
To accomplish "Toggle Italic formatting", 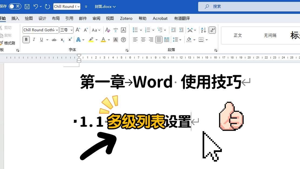I will click(x=34, y=40).
